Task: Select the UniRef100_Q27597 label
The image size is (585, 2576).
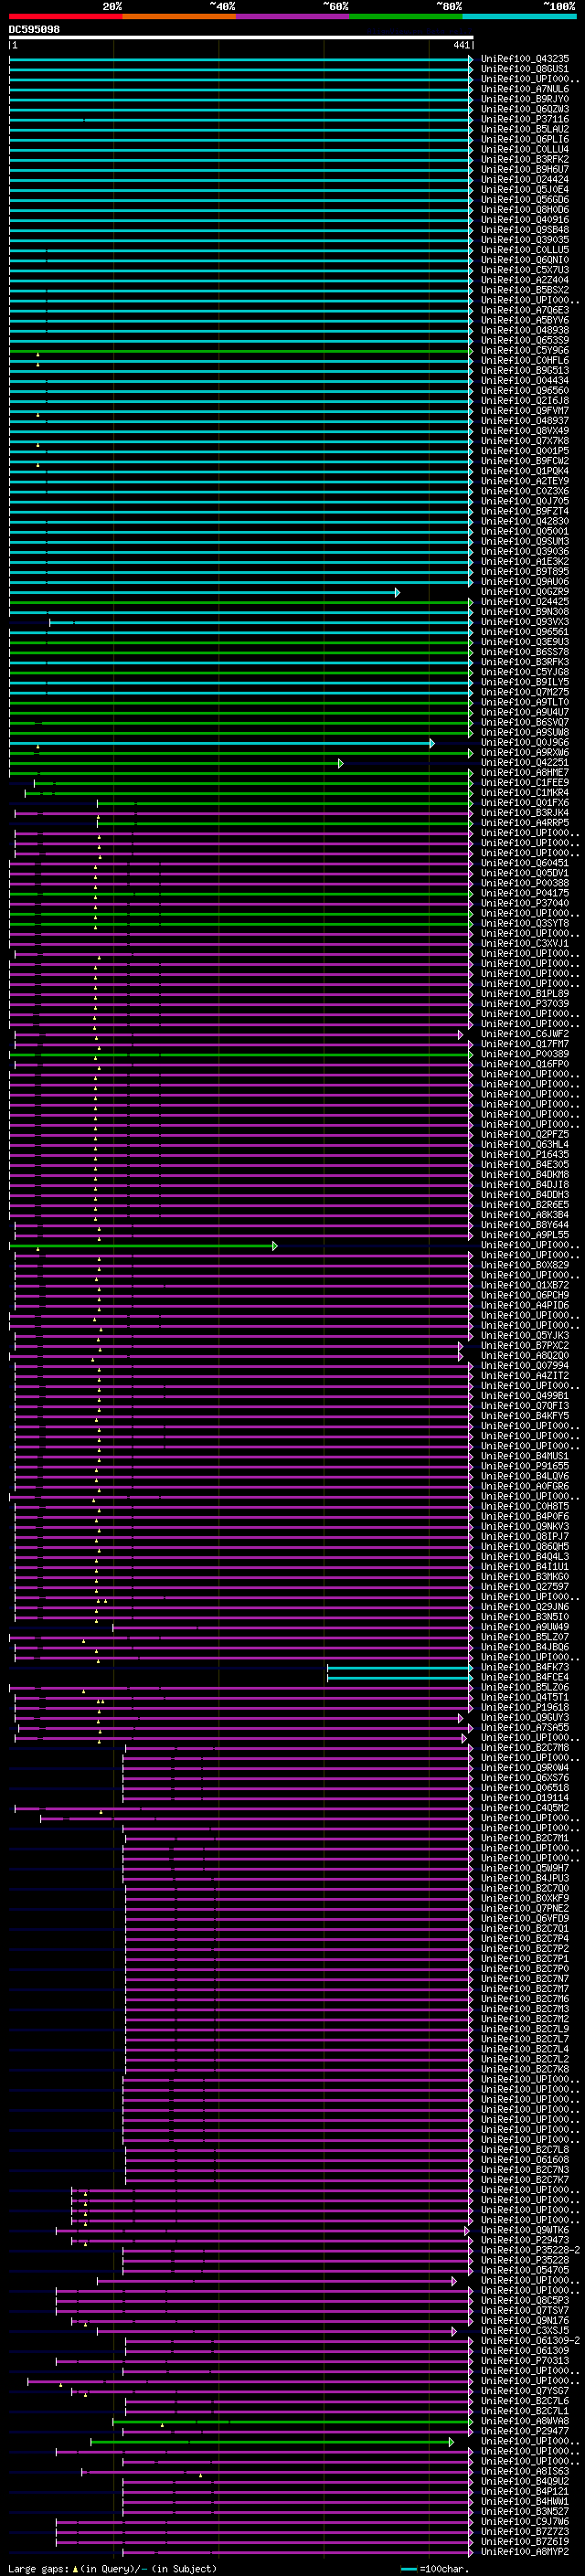Action: (525, 1587)
